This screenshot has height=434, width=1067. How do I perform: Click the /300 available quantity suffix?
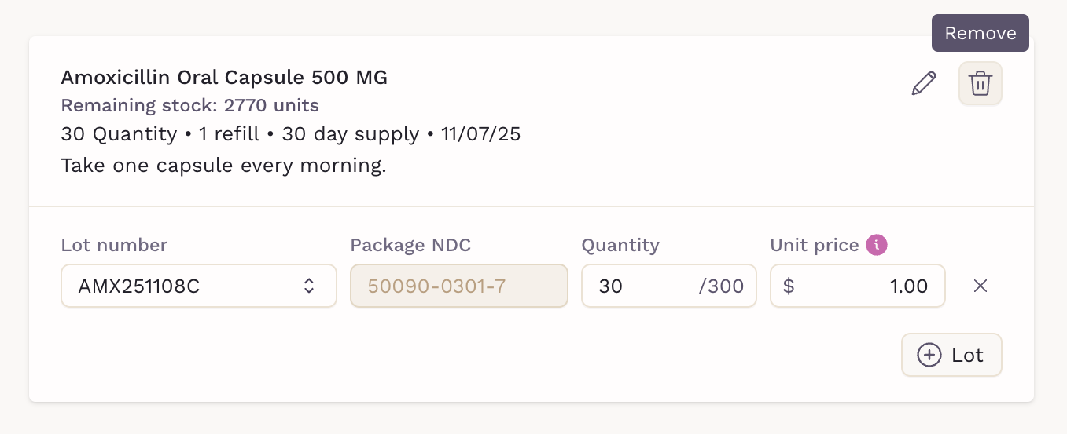[x=721, y=286]
